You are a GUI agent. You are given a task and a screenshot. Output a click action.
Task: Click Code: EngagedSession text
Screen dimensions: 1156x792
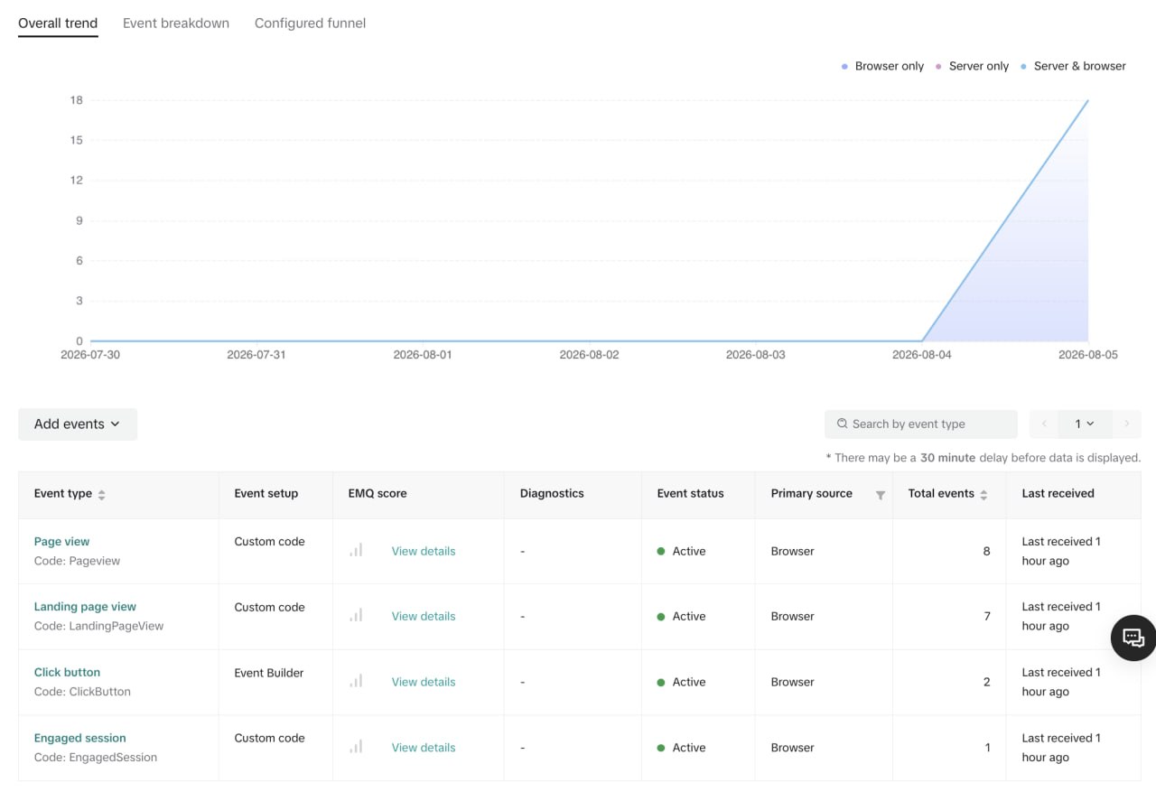(96, 758)
